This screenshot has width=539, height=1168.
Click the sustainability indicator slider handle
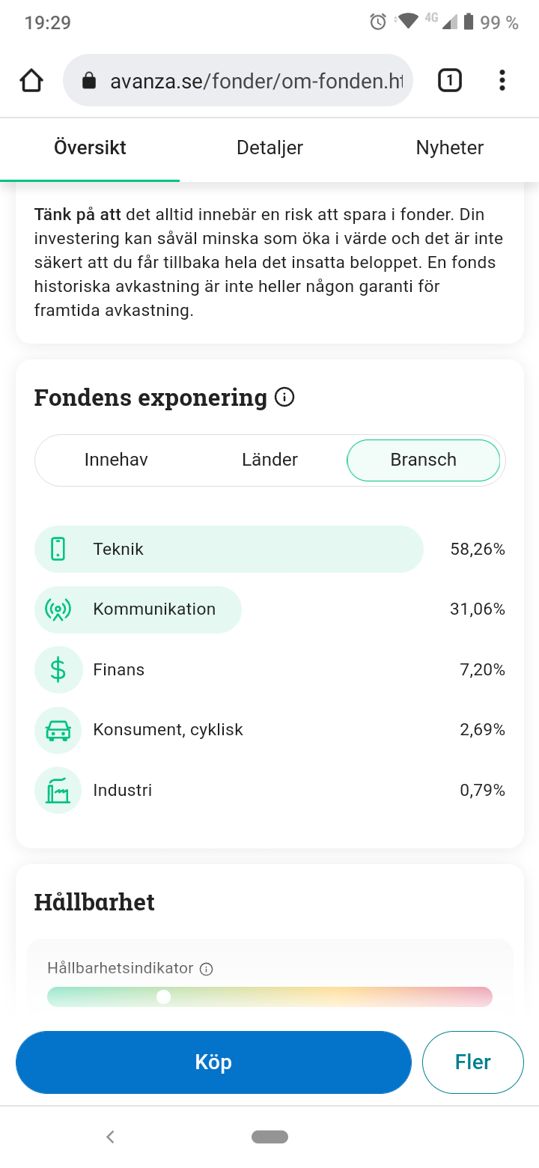163,997
